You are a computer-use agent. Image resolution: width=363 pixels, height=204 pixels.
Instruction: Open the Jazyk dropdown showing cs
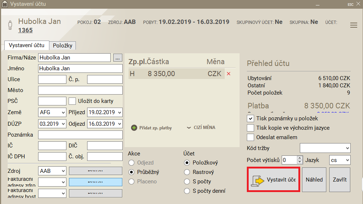point(340,160)
